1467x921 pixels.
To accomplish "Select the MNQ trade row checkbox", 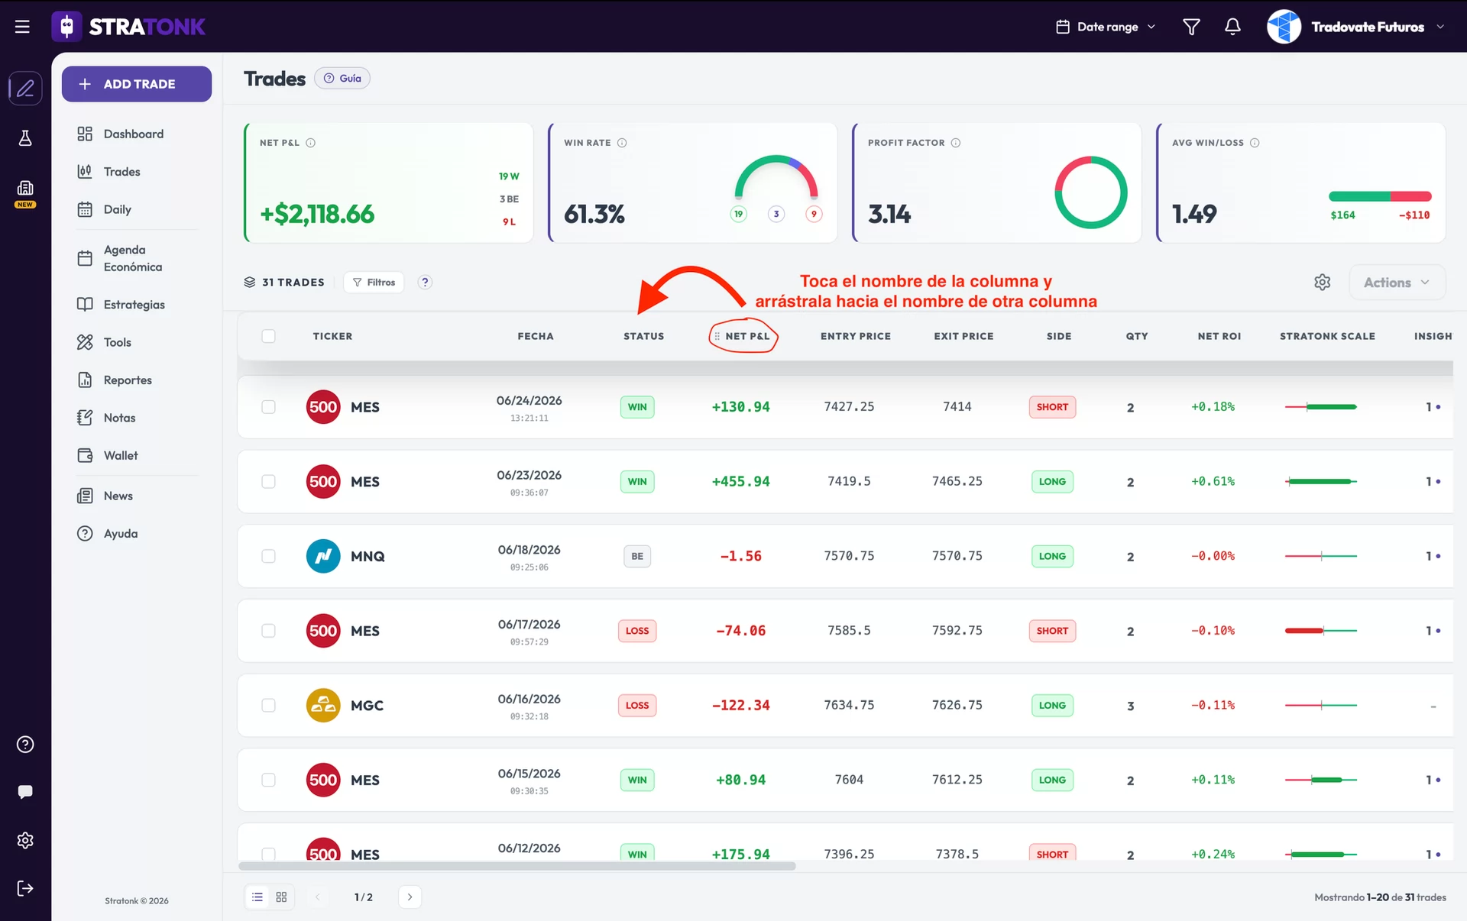I will coord(268,556).
